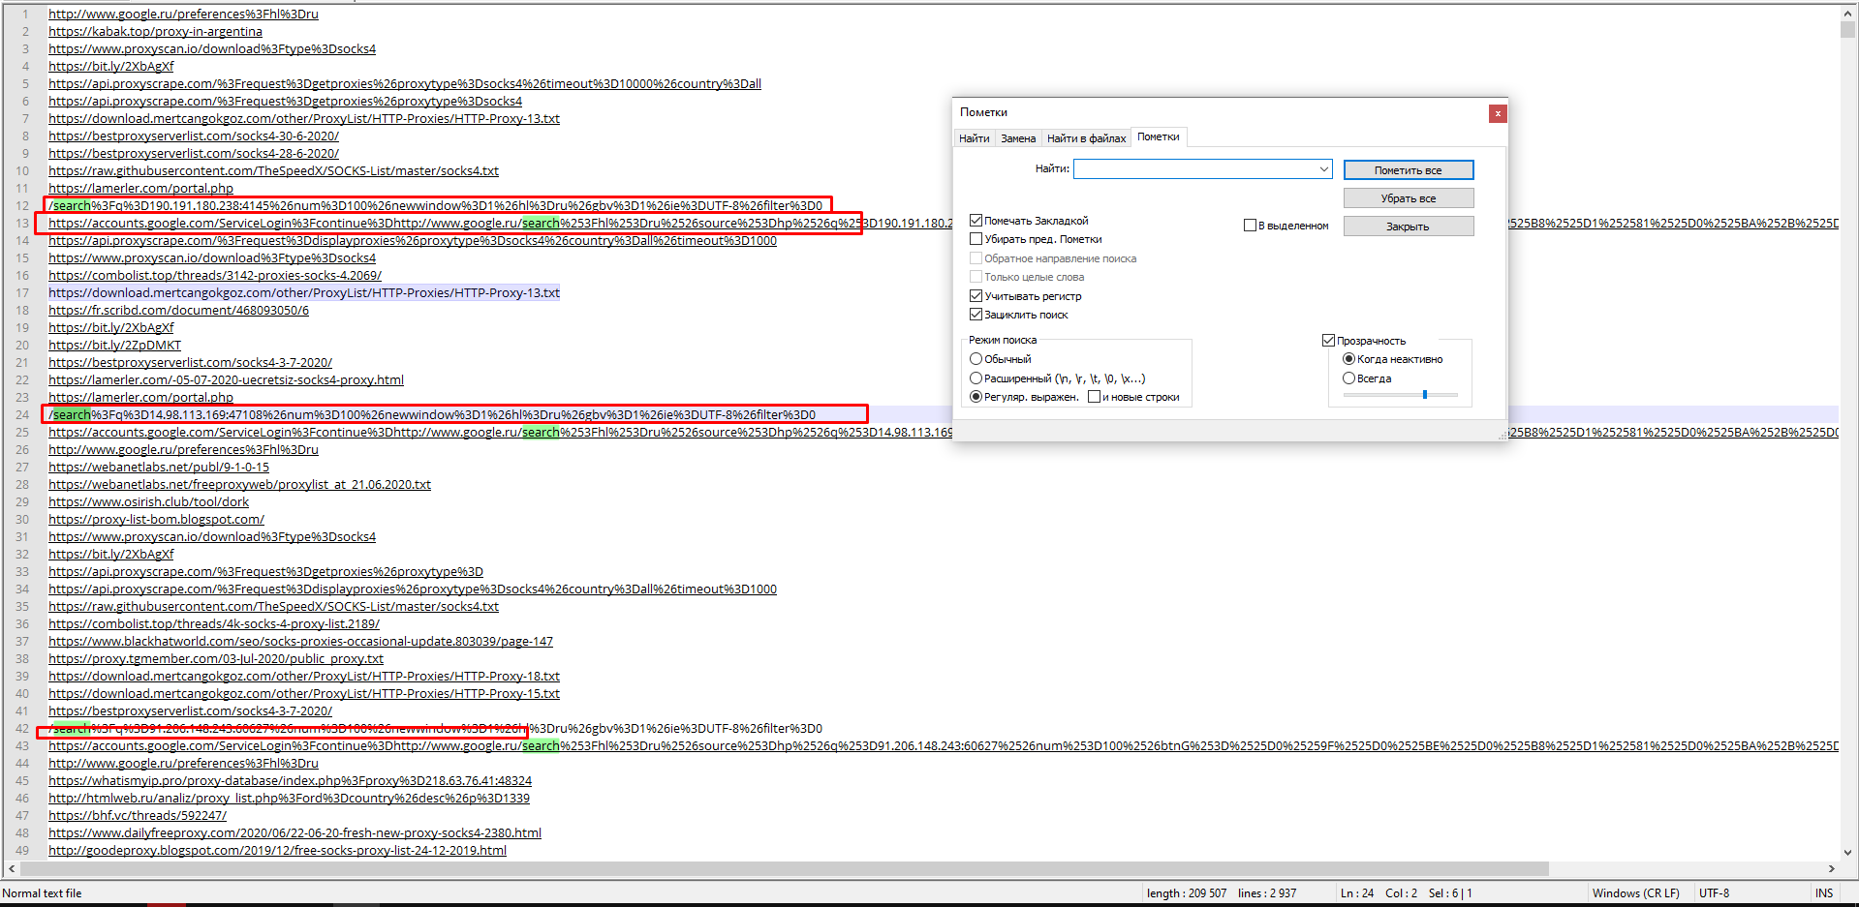The height and width of the screenshot is (907, 1859).
Task: Click the transparency slider handle
Action: click(x=1424, y=395)
